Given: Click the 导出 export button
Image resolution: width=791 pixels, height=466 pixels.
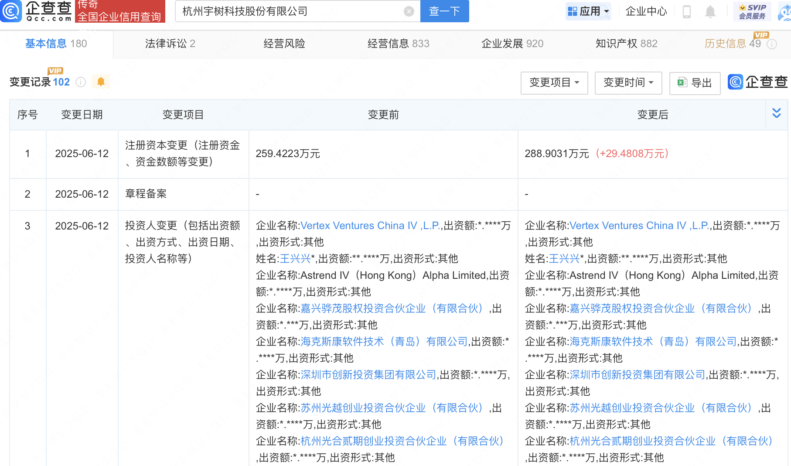Looking at the screenshot, I should coord(695,83).
